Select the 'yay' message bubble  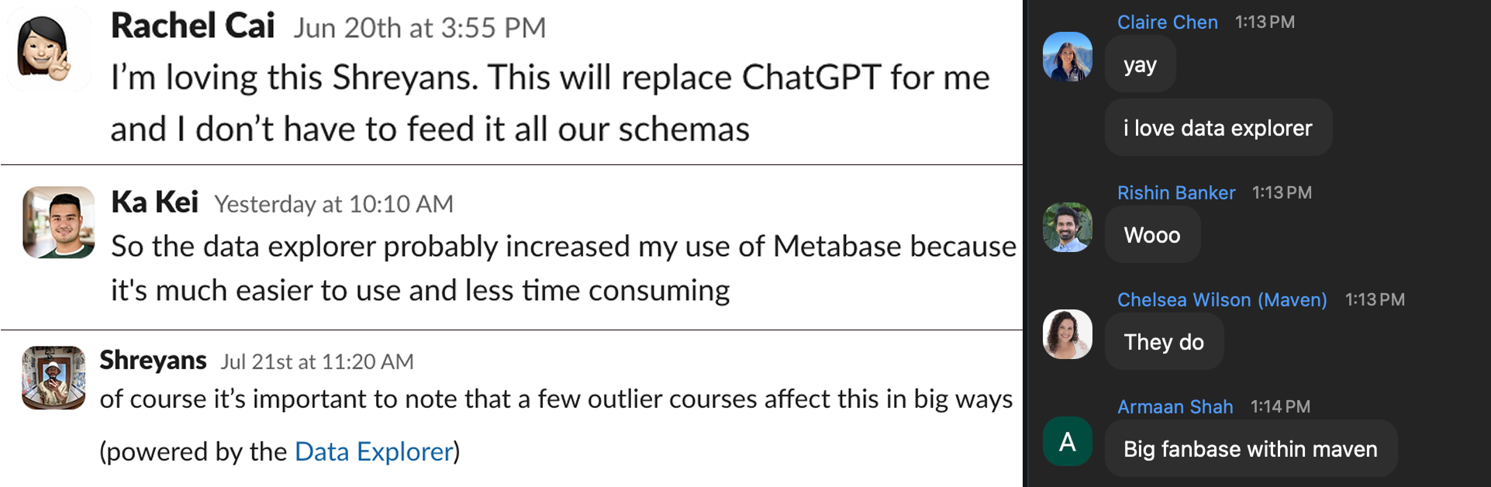[1139, 64]
